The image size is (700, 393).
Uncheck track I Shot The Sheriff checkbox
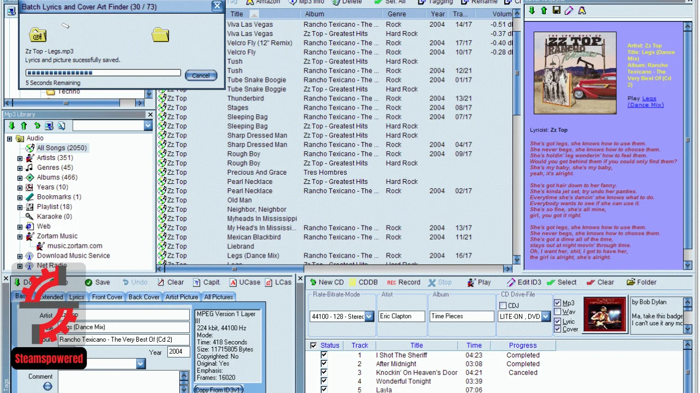[x=324, y=355]
